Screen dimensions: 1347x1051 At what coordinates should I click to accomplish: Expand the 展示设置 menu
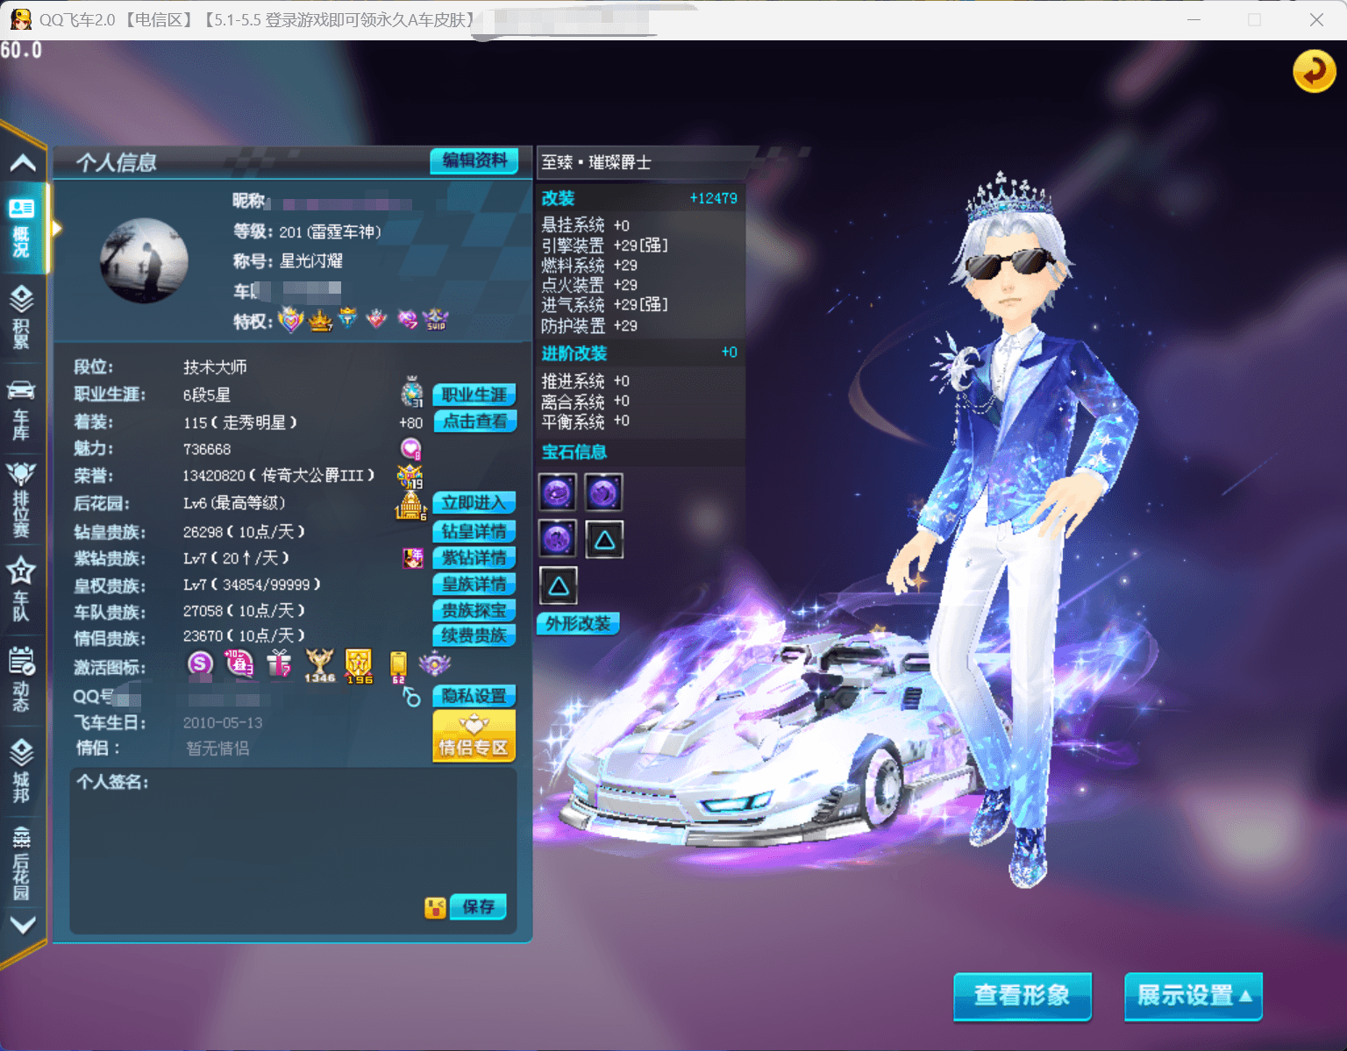tap(1194, 996)
